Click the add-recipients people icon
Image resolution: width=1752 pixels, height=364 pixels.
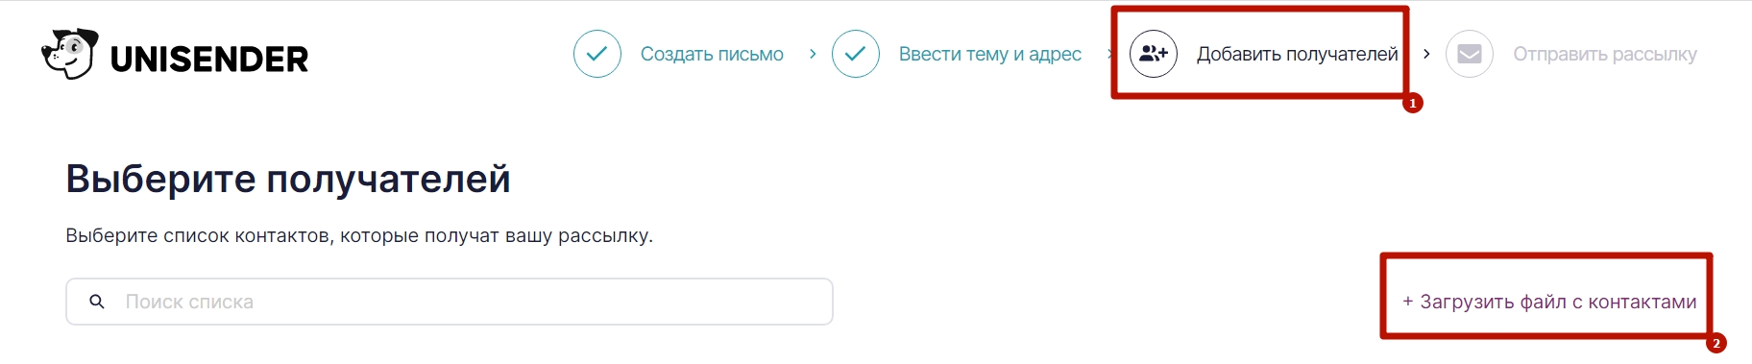click(1154, 54)
